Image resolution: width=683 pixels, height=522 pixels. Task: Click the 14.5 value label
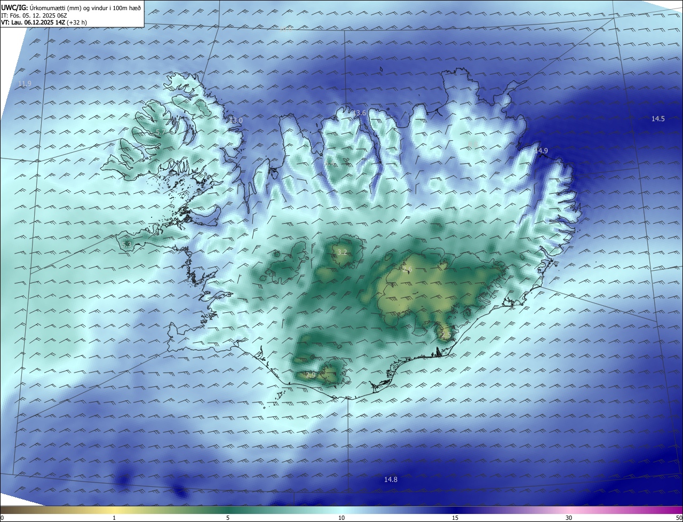(x=658, y=119)
